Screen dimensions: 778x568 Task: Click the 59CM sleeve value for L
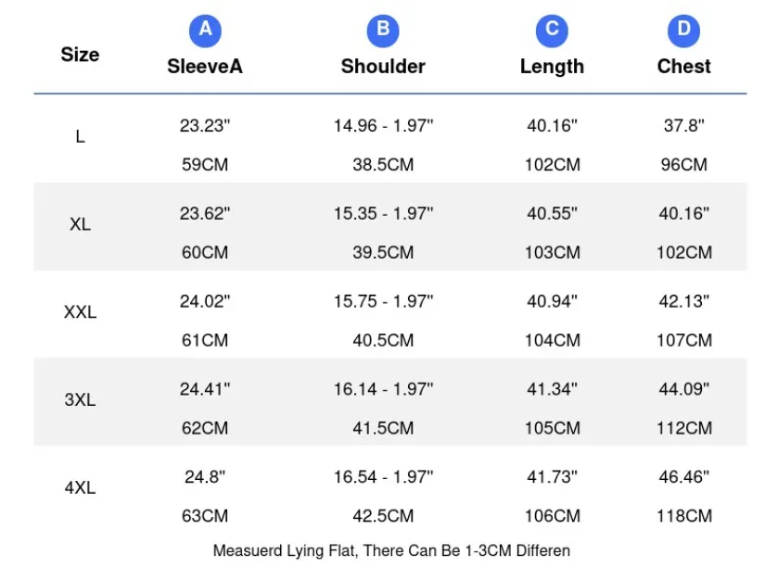coord(205,165)
